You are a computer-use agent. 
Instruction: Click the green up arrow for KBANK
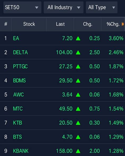point(78,151)
